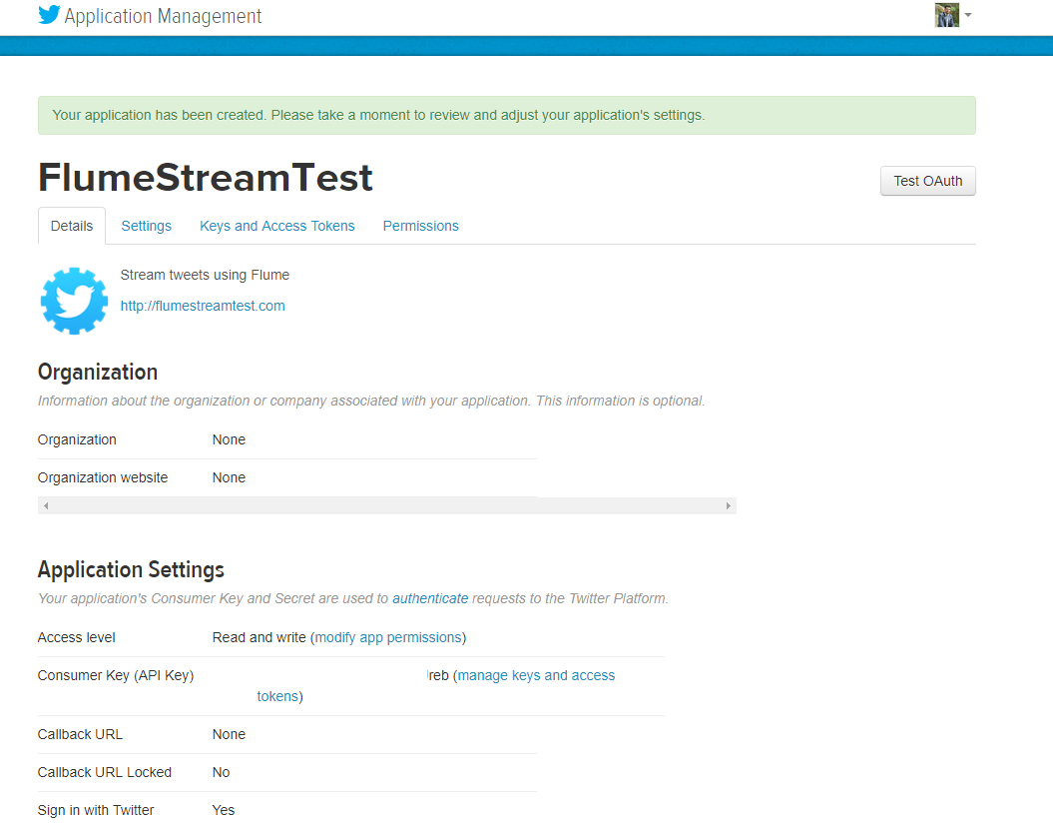Click the left arrow of the horizontal scrollbar
The image size is (1053, 826).
pyautogui.click(x=46, y=505)
